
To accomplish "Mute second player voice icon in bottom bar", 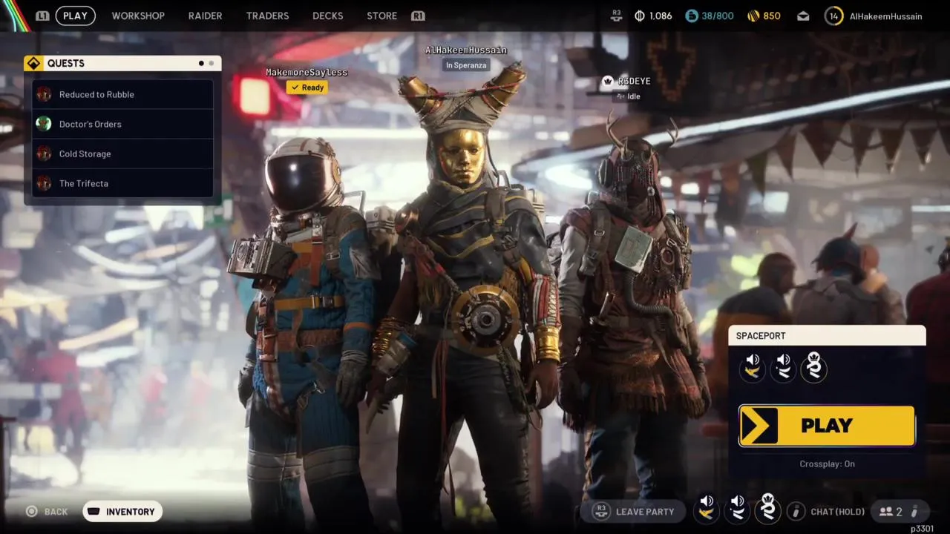I will point(737,509).
